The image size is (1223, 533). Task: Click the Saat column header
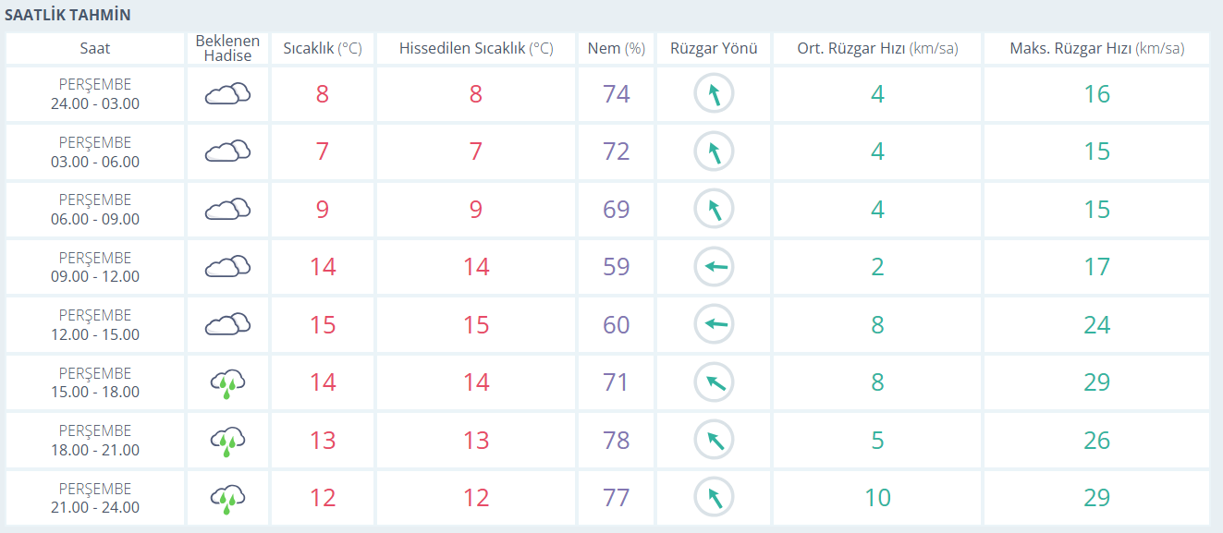pyautogui.click(x=95, y=49)
